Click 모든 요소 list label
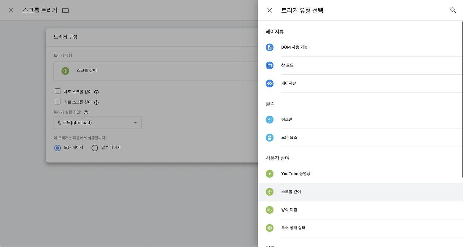The width and height of the screenshot is (463, 247). click(x=289, y=138)
